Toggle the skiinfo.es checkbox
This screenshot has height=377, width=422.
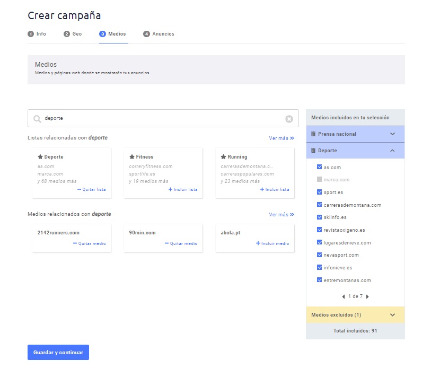click(x=319, y=217)
